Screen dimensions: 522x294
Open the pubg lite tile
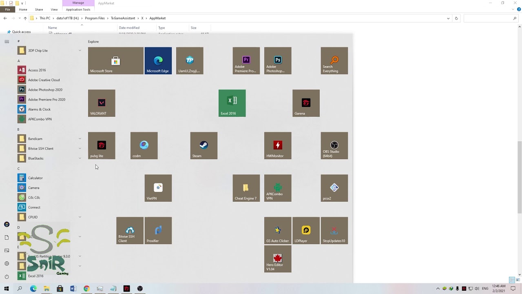102,146
